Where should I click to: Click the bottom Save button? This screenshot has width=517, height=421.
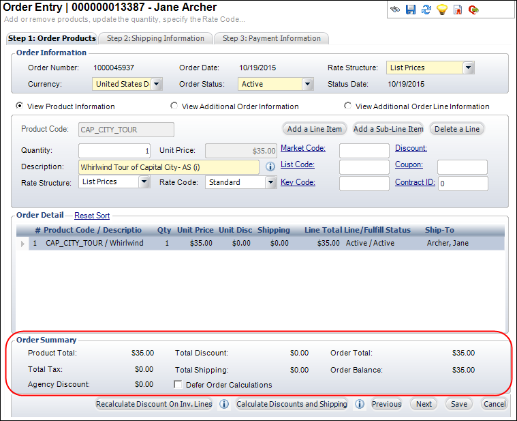[459, 404]
